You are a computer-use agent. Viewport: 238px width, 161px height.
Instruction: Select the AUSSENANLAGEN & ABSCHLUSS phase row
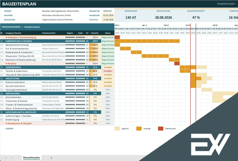click(x=51, y=112)
